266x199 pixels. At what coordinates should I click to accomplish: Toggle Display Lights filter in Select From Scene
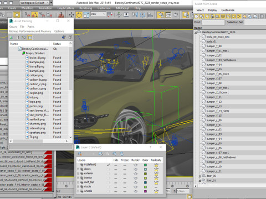(207, 17)
